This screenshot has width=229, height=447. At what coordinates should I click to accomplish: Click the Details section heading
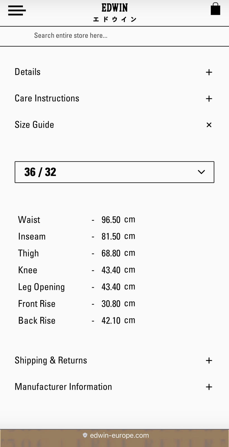28,72
